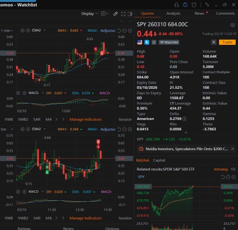Click Manage Indicators under the 5m chart
The width and height of the screenshot is (238, 230).
[x=85, y=218]
